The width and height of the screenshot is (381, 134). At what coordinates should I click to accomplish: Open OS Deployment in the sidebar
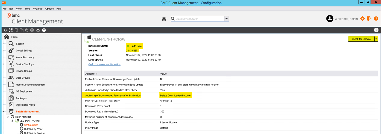click(24, 91)
